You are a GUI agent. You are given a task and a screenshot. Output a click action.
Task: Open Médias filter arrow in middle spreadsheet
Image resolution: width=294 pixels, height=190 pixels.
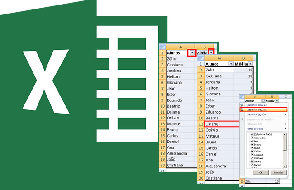251,64
